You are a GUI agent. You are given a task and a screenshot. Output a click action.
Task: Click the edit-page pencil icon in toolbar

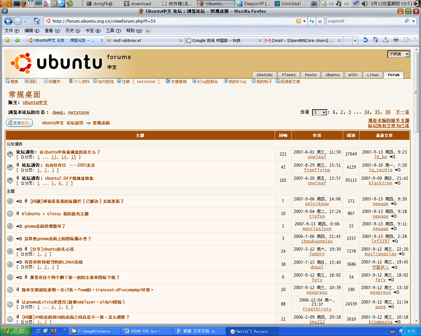coord(406,40)
